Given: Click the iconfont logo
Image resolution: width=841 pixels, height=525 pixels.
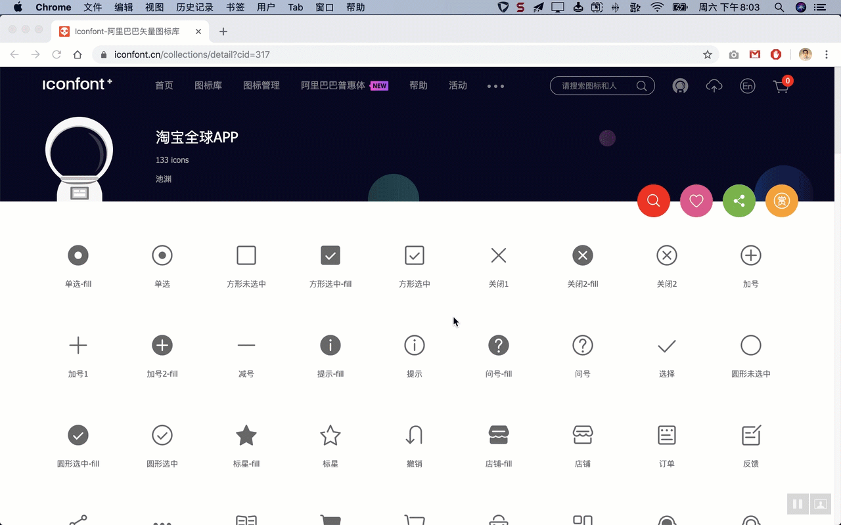Looking at the screenshot, I should click(78, 84).
